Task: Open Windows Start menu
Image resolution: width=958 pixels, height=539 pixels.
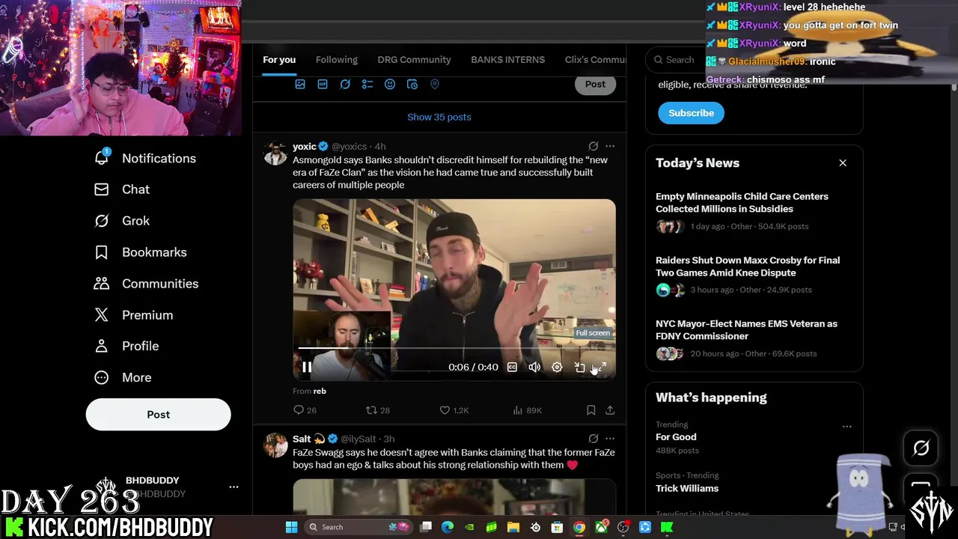Action: [x=291, y=527]
